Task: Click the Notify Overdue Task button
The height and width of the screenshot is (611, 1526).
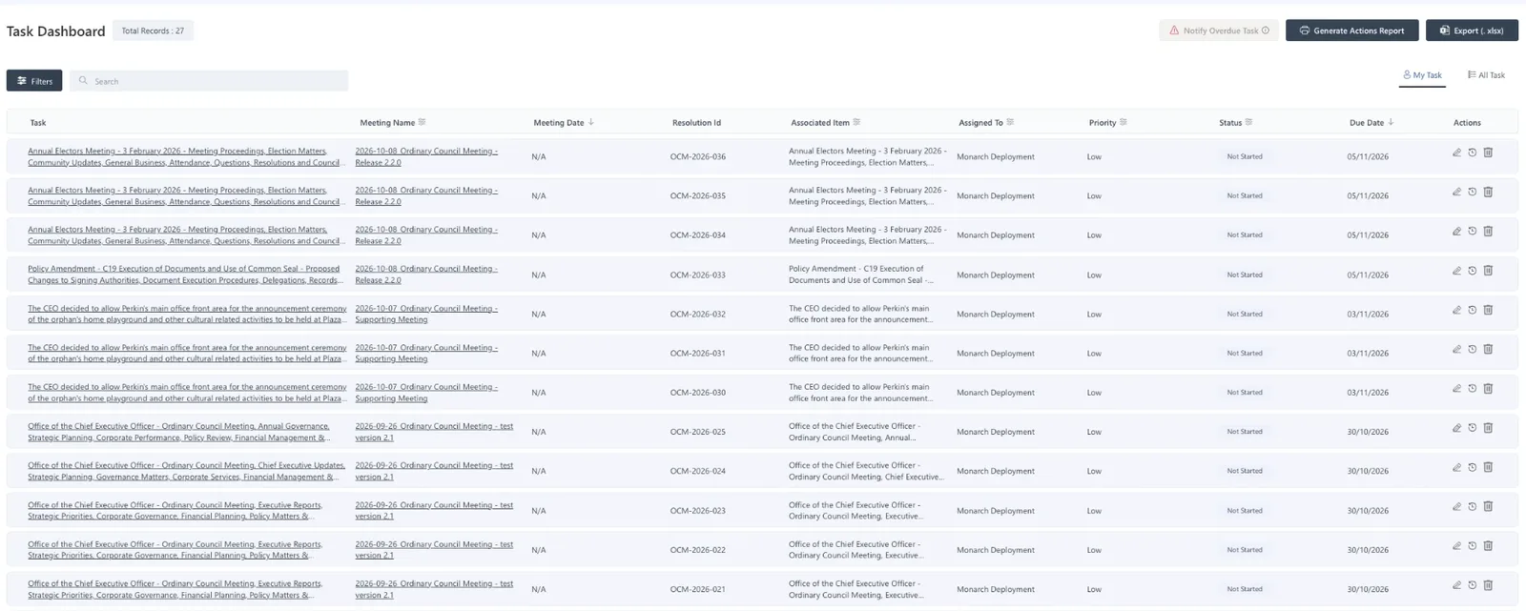Action: pos(1219,31)
